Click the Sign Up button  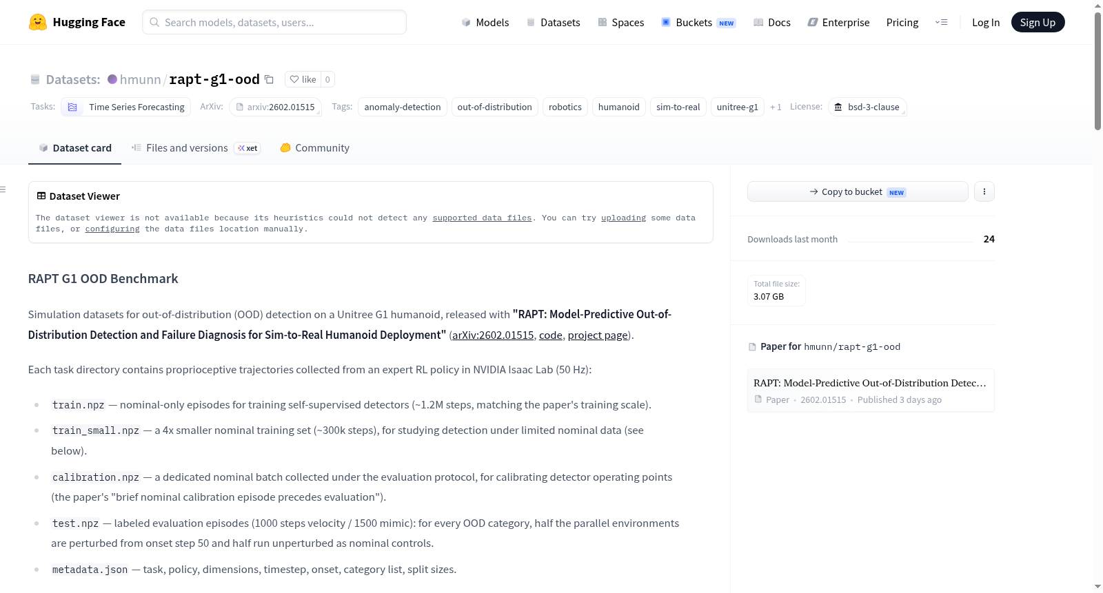1038,22
